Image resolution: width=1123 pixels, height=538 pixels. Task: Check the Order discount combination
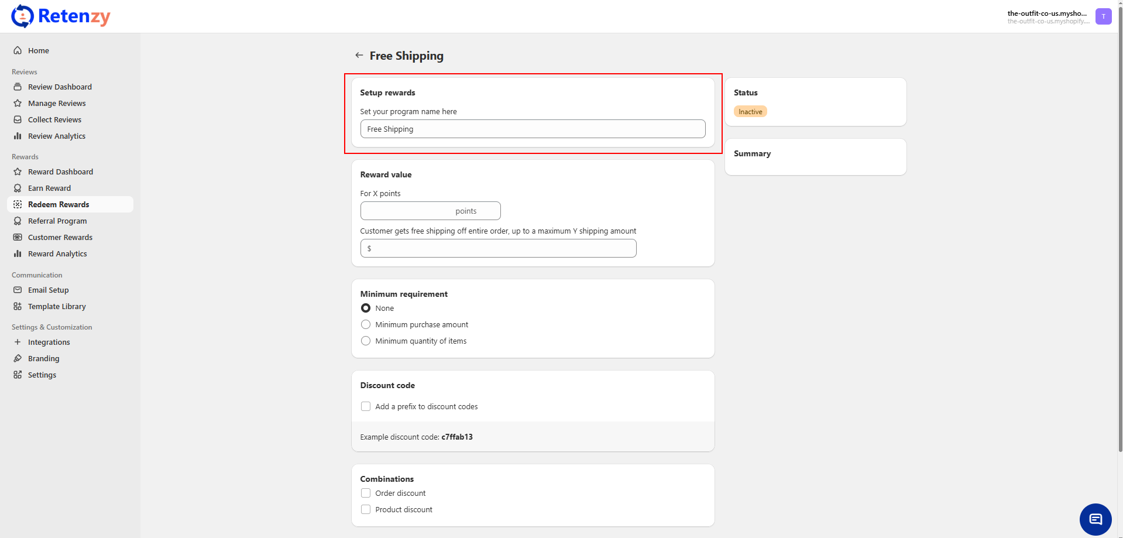[x=366, y=493]
